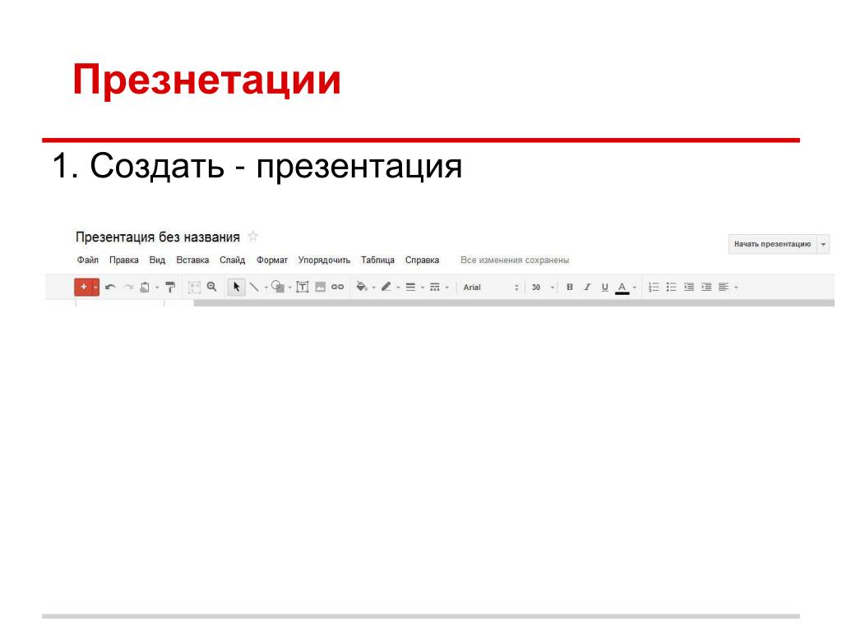Click the red new slide plus button
The width and height of the screenshot is (842, 631).
83,287
